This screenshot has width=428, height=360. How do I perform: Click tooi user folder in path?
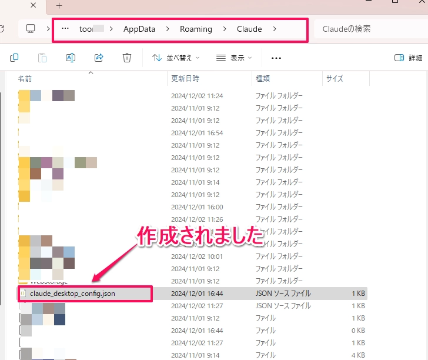pos(92,29)
